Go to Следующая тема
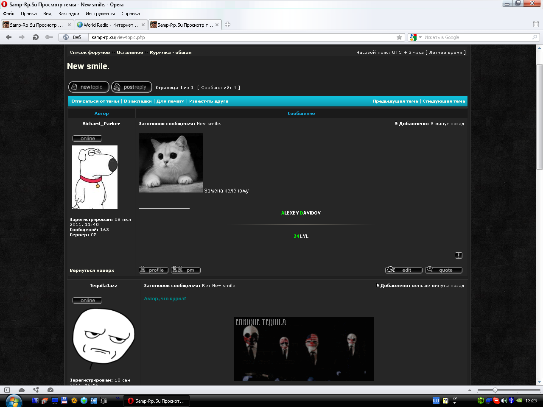 pyautogui.click(x=444, y=101)
